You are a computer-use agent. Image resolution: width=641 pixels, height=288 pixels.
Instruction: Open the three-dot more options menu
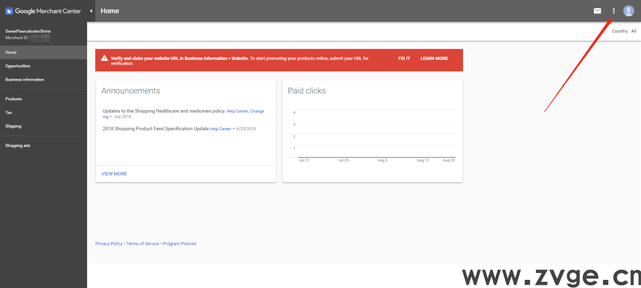[x=613, y=11]
